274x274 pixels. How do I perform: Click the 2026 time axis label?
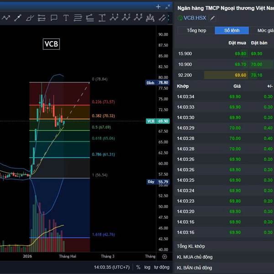27,256
